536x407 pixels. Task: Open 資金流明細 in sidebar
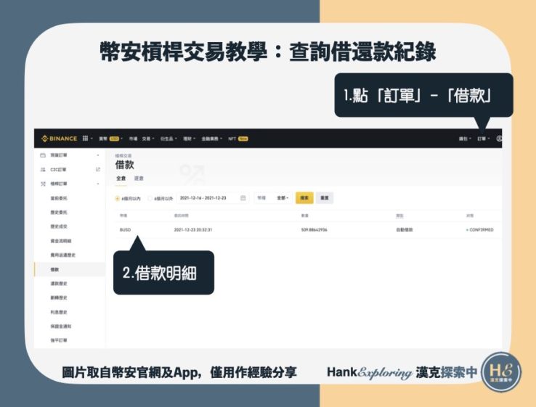coord(61,241)
